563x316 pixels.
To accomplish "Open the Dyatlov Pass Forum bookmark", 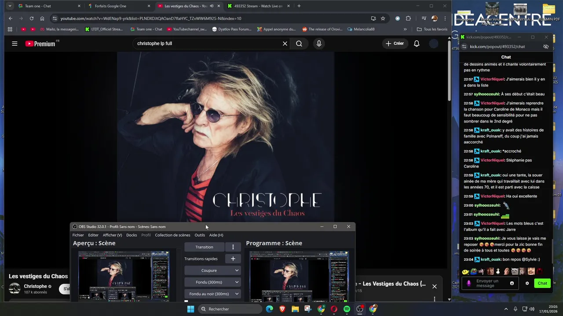I will (232, 29).
